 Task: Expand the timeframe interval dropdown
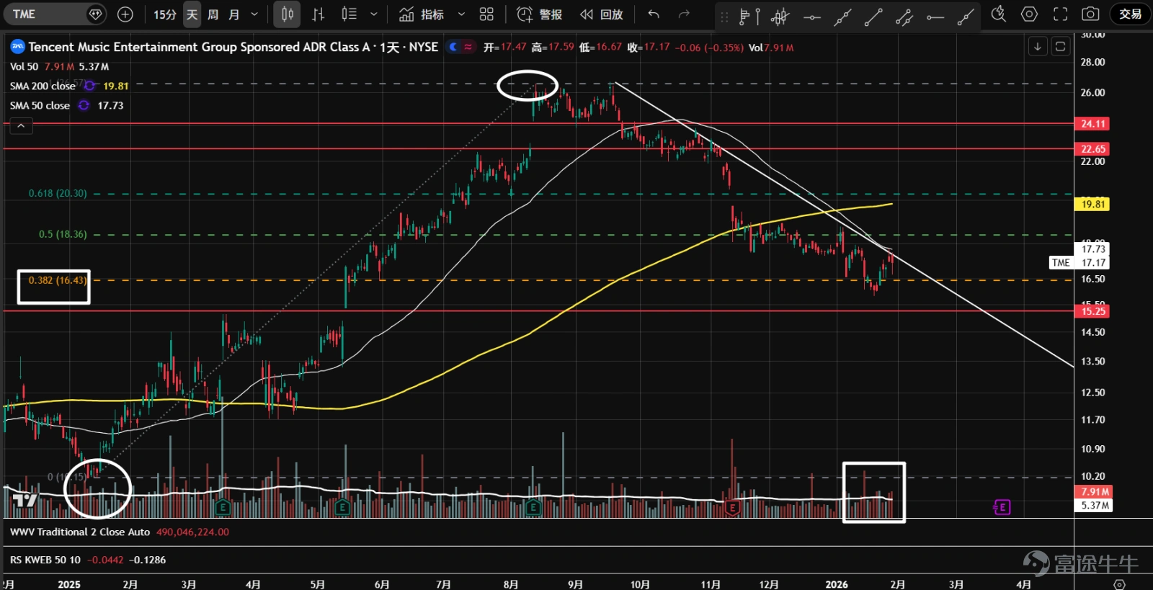(x=254, y=14)
